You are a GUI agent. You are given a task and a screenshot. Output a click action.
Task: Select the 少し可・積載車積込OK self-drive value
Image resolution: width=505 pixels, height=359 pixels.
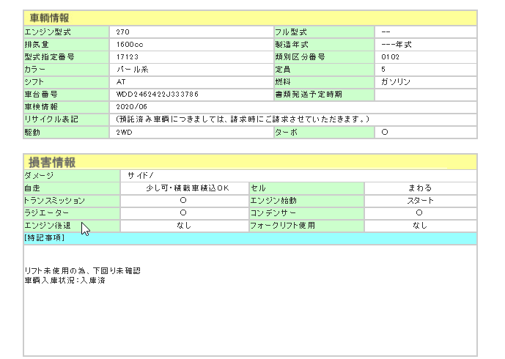184,188
